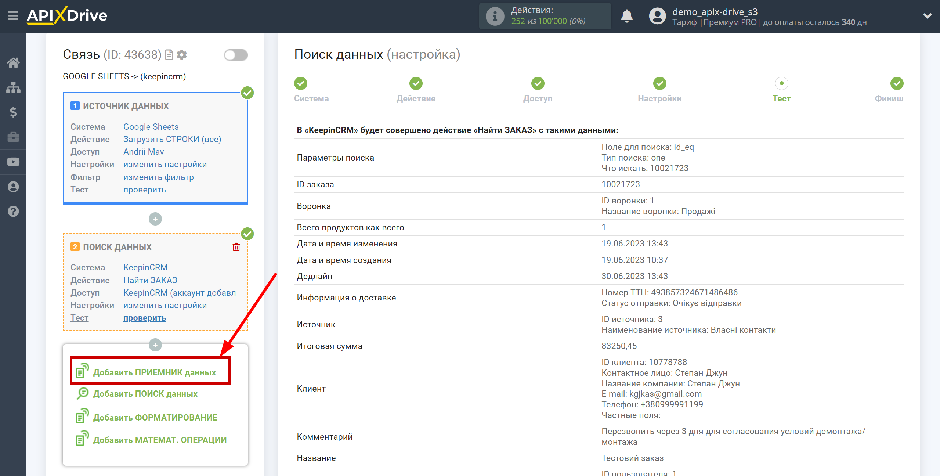Click изменить фильтр link
The width and height of the screenshot is (940, 476).
coord(159,177)
